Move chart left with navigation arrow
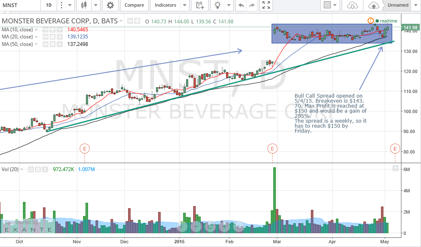Image resolution: width=421 pixels, height=247 pixels. point(182,227)
